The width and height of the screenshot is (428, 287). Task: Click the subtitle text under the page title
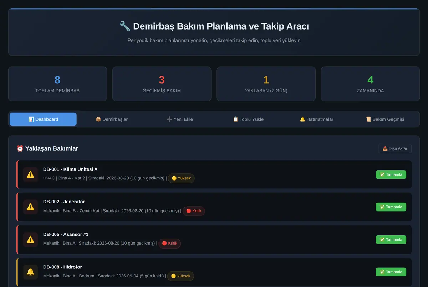click(x=214, y=40)
